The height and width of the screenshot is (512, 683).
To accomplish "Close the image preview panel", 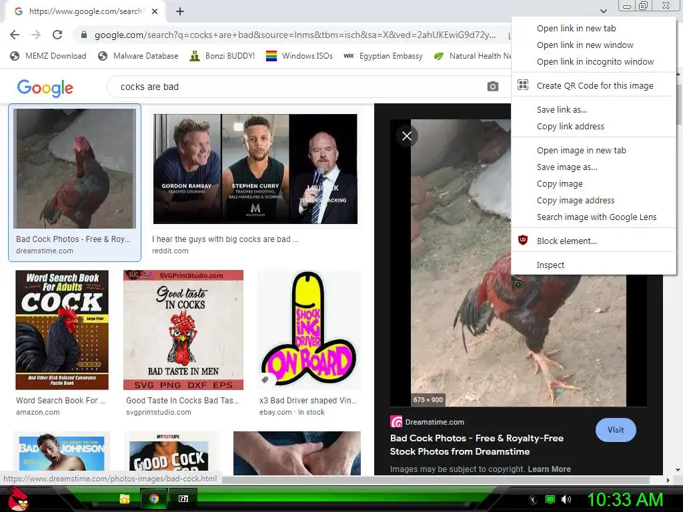I will (406, 136).
